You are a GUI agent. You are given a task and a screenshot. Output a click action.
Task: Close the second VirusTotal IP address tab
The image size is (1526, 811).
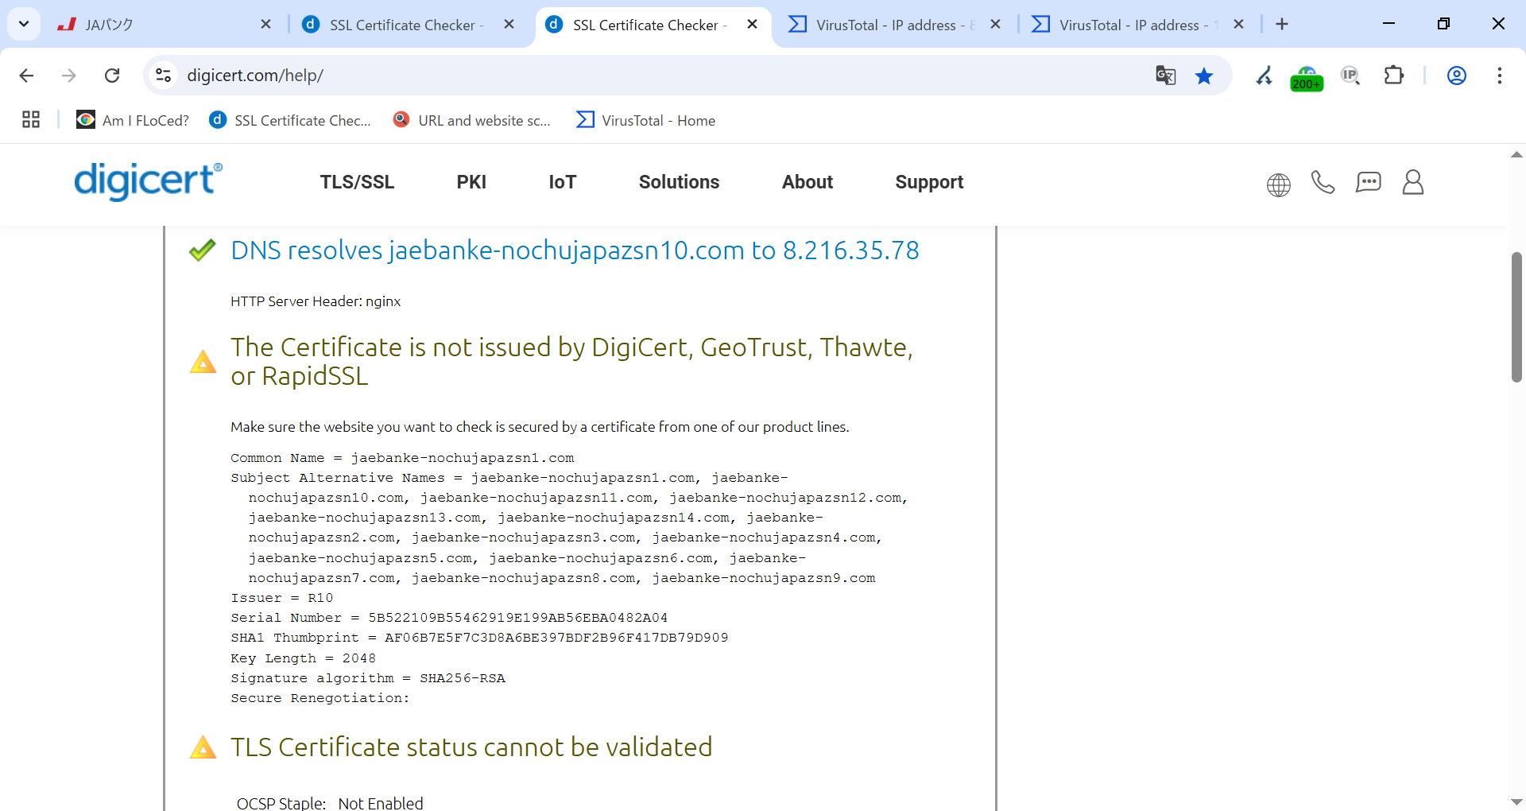pos(1238,25)
